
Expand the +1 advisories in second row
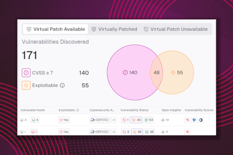[x=114, y=132]
